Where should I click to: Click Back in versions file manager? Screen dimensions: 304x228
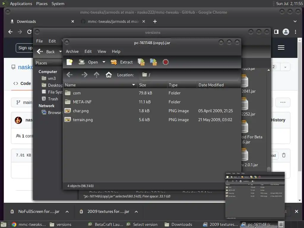coord(46,52)
